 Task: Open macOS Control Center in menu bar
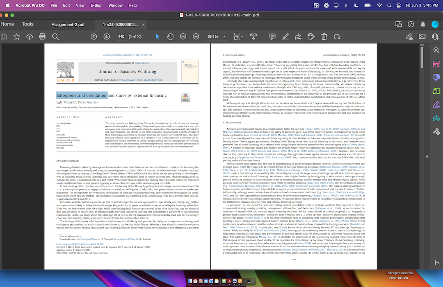coord(399,5)
